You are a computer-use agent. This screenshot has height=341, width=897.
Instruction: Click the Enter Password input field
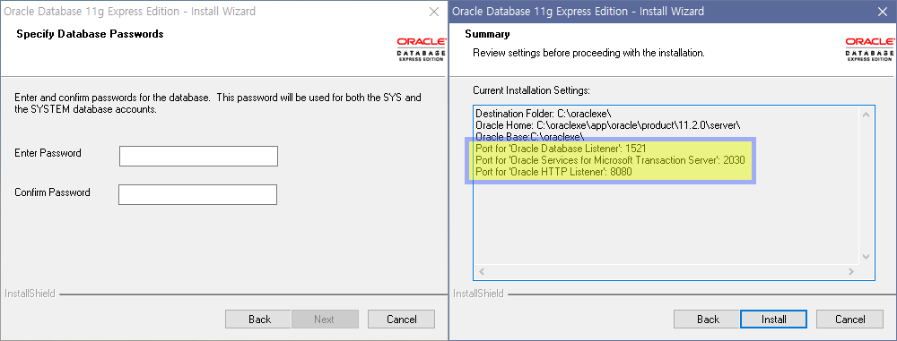click(x=198, y=156)
